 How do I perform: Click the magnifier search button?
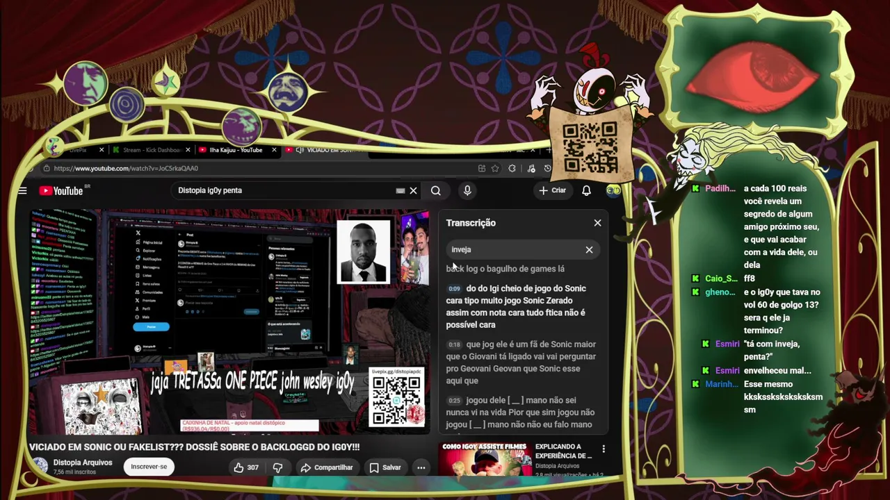tap(436, 190)
